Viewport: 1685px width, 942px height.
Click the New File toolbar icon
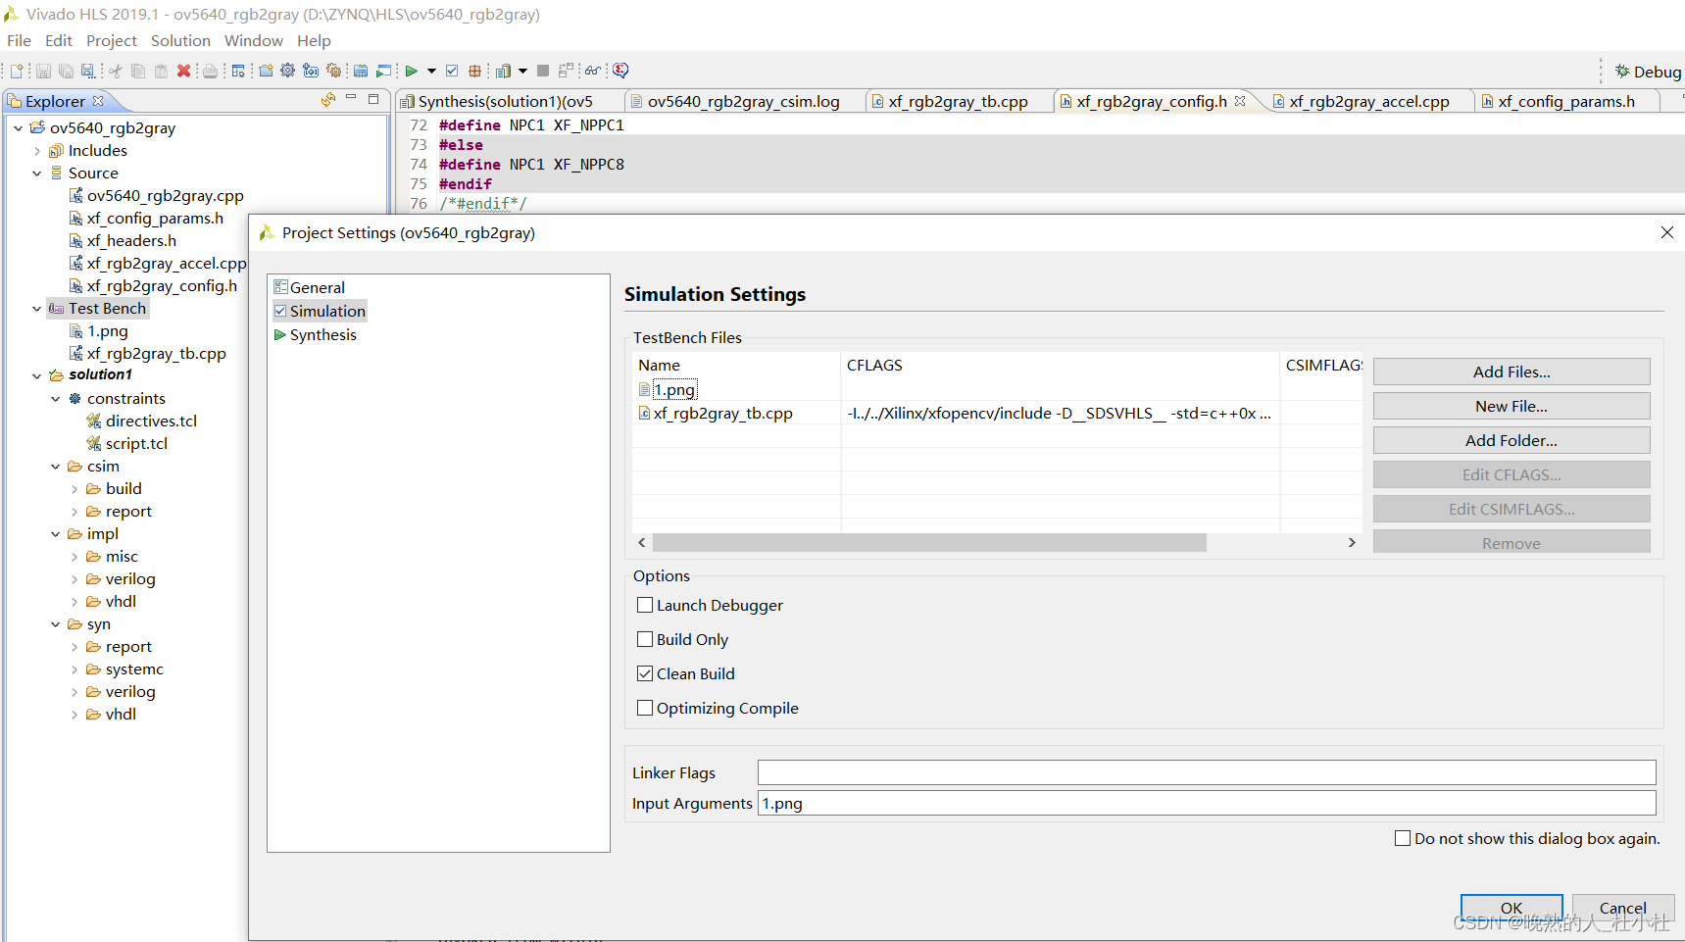(17, 71)
